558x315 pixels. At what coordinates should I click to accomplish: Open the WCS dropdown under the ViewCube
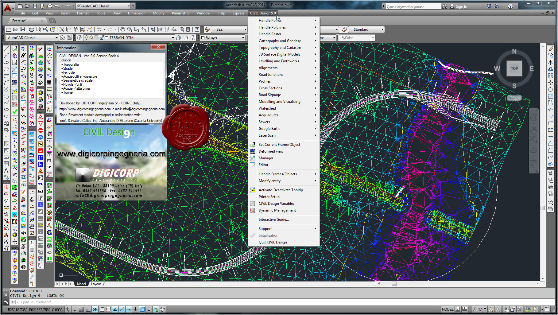coord(514,98)
